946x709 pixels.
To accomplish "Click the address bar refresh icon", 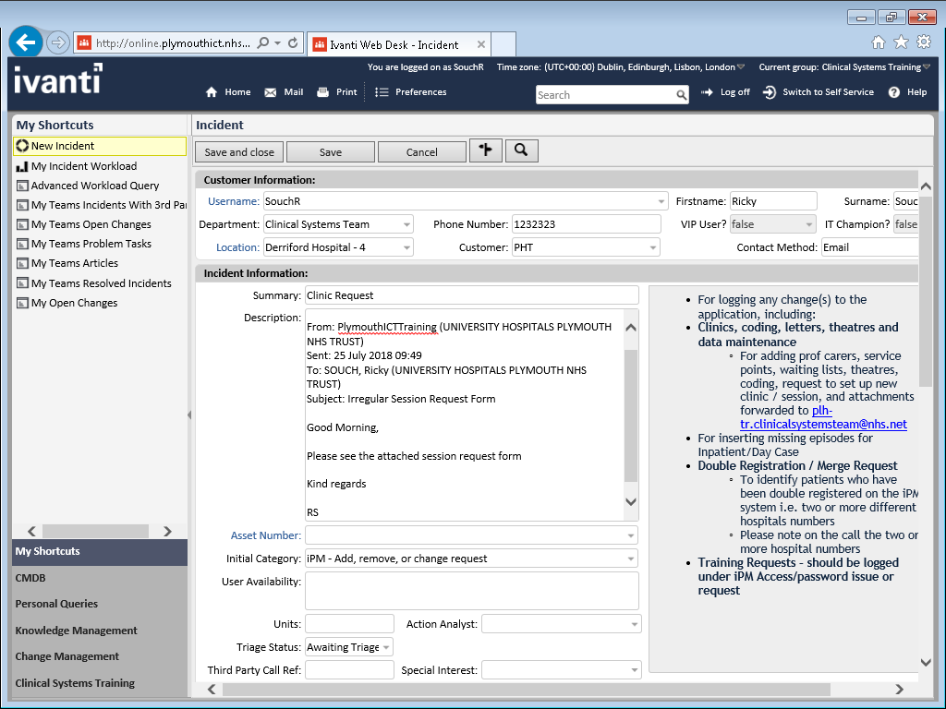I will (293, 42).
